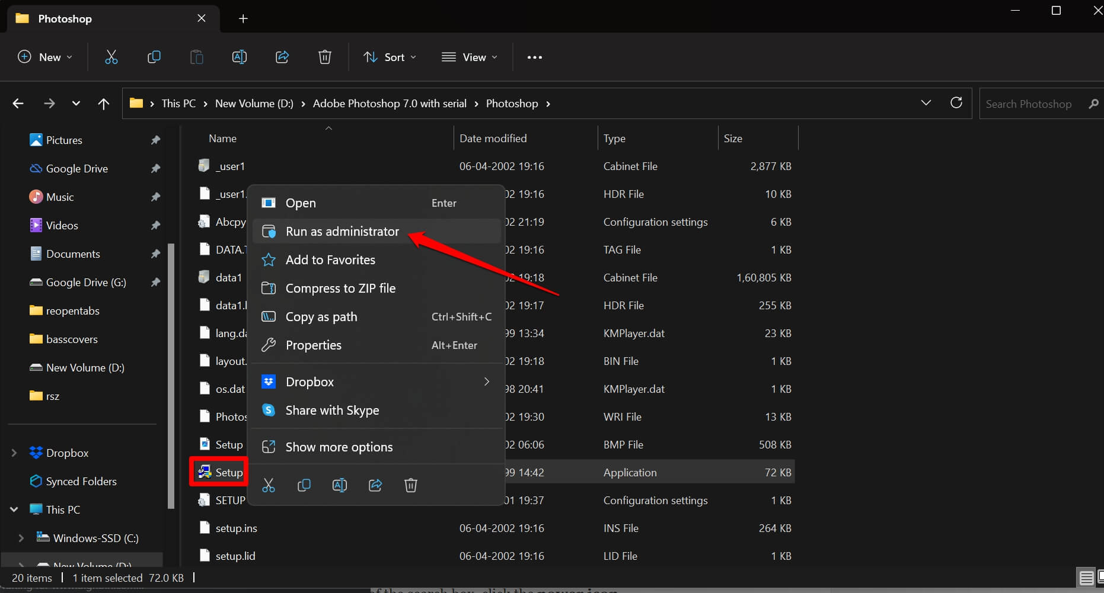The image size is (1104, 593).
Task: Click the navigation pane scrollbar
Action: (171, 376)
